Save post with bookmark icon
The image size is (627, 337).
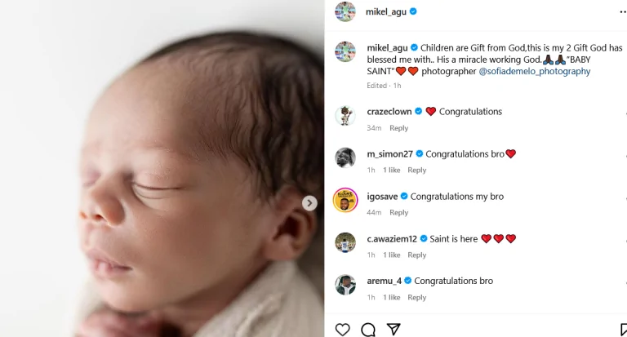623,330
